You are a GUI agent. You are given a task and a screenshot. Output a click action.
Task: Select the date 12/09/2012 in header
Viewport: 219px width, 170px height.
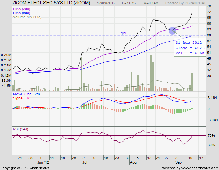(106, 3)
